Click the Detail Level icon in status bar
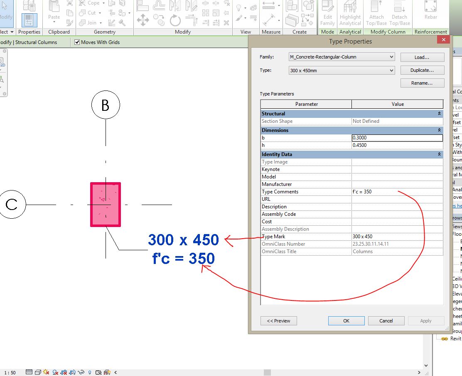 pyautogui.click(x=29, y=372)
